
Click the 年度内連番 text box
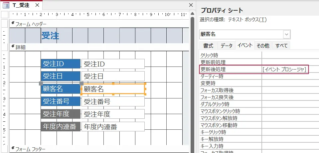pyautogui.click(x=113, y=127)
